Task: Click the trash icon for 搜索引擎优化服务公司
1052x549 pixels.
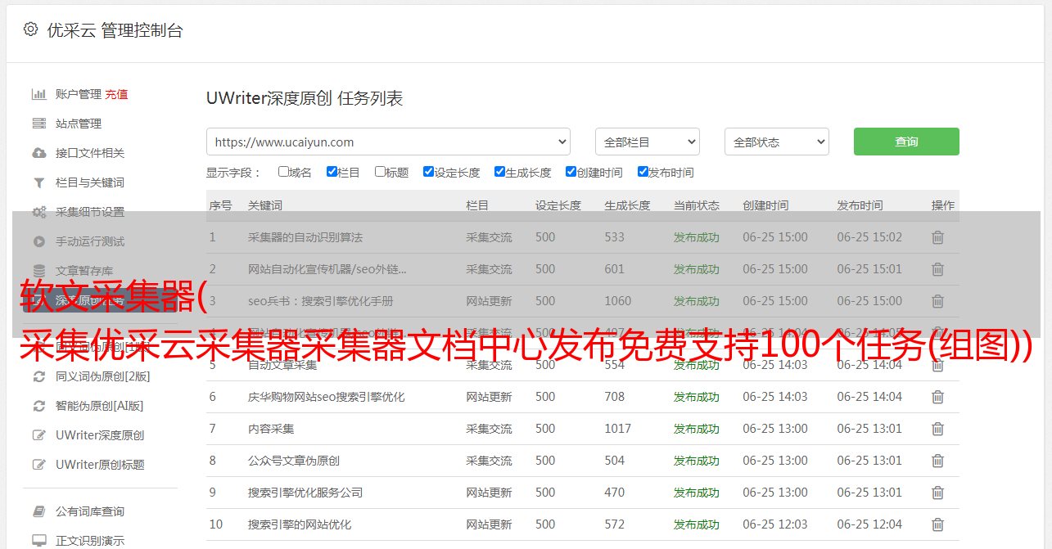Action: point(938,493)
